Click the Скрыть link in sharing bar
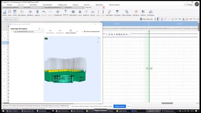 tap(129, 106)
